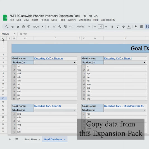Select column D header
The width and height of the screenshot is (149, 149).
tap(55, 38)
